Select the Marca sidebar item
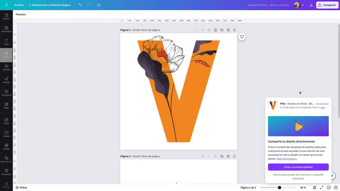The image size is (340, 191). [x=6, y=55]
